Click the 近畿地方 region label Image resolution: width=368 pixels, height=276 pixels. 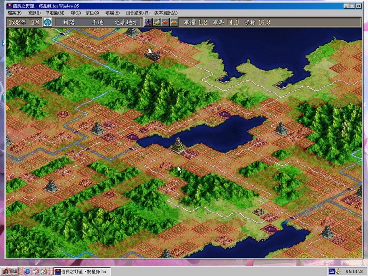point(126,22)
